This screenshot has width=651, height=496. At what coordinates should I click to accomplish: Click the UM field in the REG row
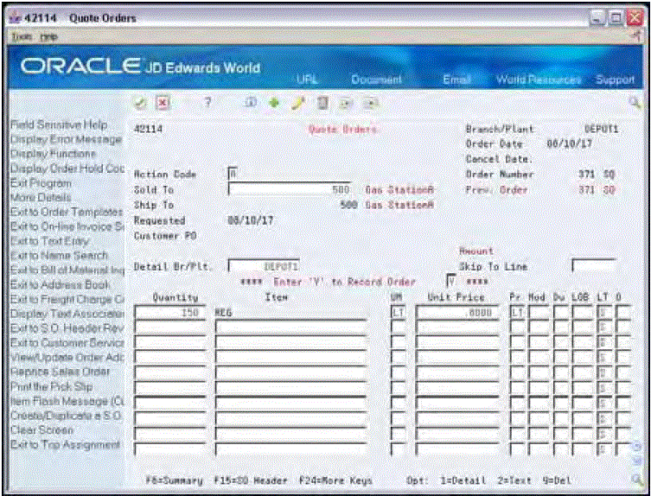399,313
